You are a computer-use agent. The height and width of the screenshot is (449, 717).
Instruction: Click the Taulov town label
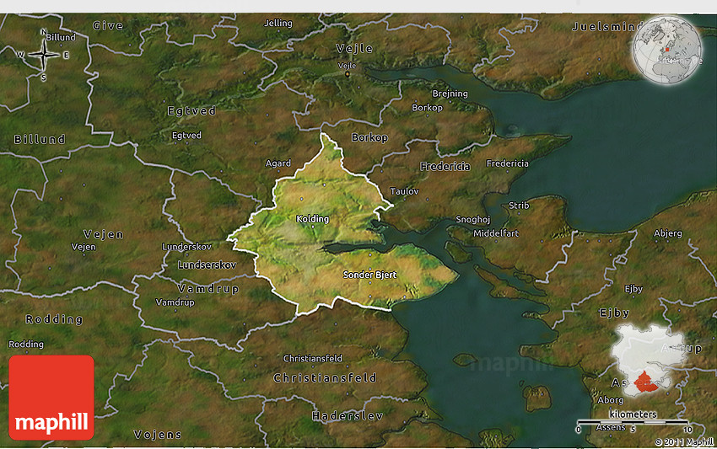405,191
